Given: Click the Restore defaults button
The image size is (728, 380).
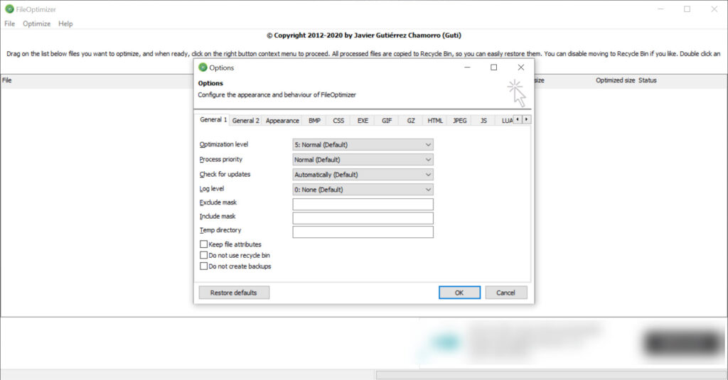Looking at the screenshot, I should pyautogui.click(x=234, y=293).
